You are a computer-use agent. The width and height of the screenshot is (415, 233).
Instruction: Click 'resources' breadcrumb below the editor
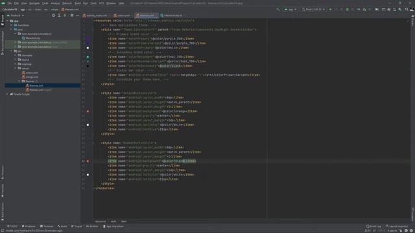100,221
